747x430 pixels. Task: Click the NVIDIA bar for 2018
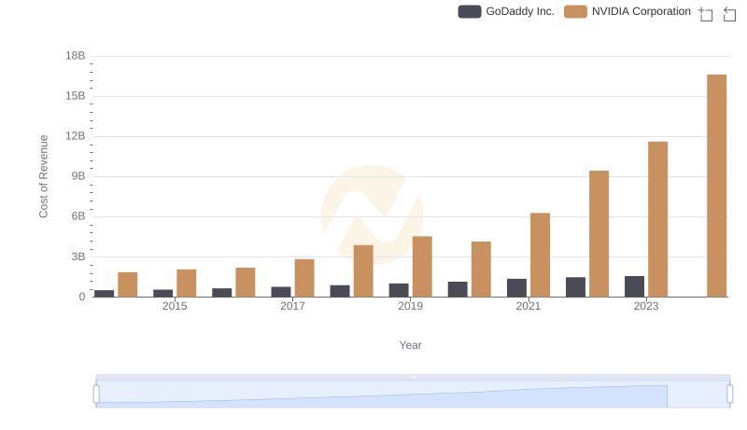click(363, 271)
